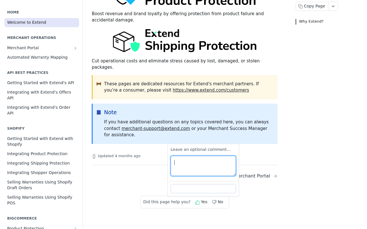Open Integrating Shipping Protection page

38,163
